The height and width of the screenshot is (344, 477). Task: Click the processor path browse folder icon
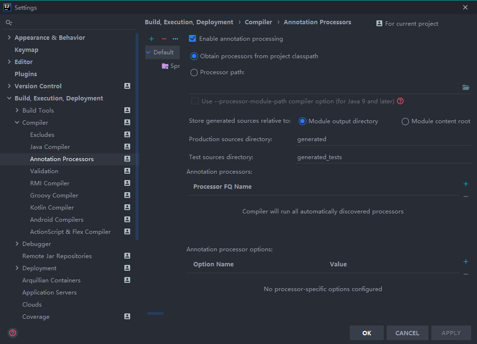(466, 87)
